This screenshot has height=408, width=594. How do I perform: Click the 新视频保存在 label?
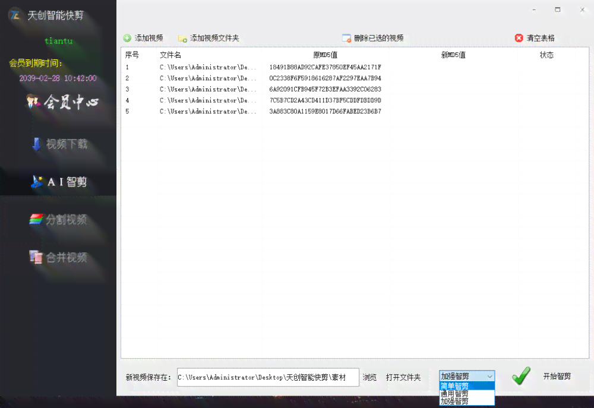148,377
